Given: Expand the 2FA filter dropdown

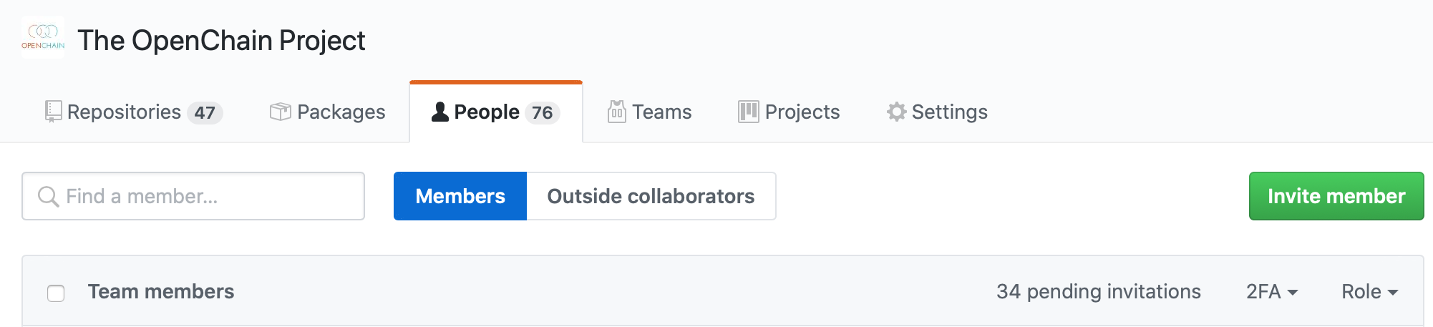Looking at the screenshot, I should (1272, 291).
